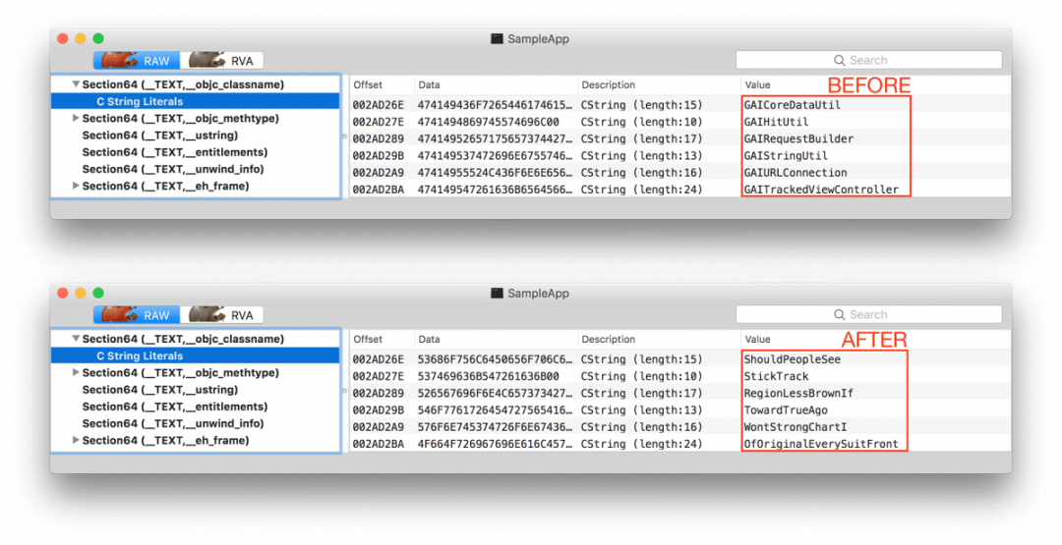Select the RegionLessBrownIf value cell
The image size is (1062, 545).
pyautogui.click(x=798, y=393)
